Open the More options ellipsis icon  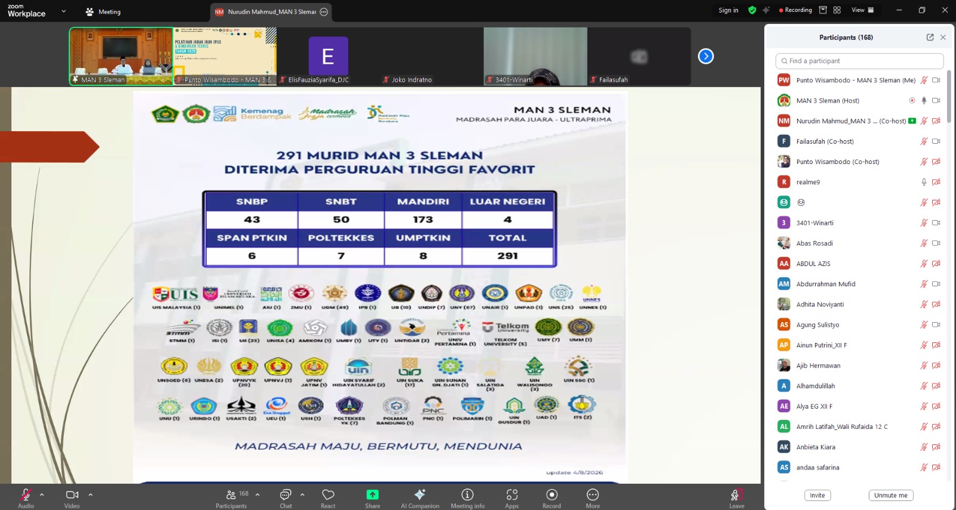[x=593, y=494]
